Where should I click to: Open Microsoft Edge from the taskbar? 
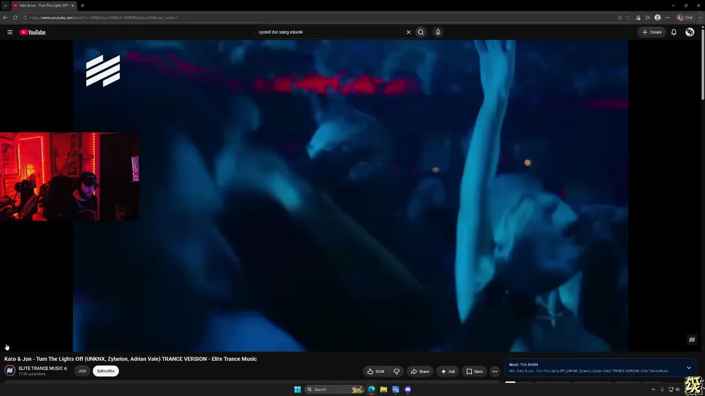(x=371, y=389)
